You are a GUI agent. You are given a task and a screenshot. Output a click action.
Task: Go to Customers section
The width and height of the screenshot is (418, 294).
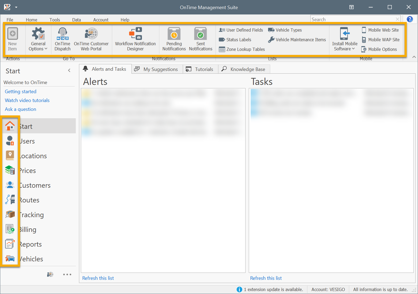[39, 185]
